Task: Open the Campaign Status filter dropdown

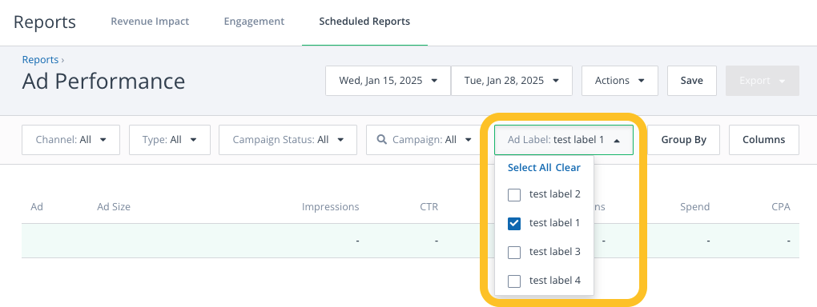Action: click(288, 140)
